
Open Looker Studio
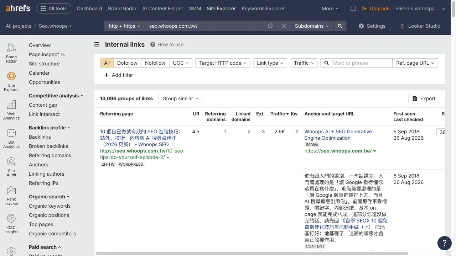click(420, 26)
